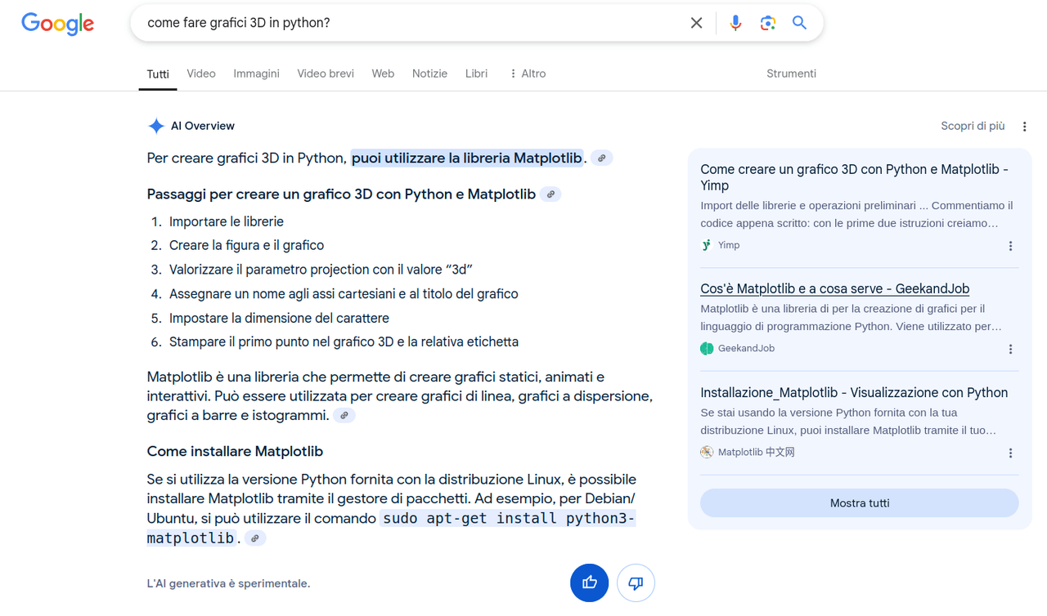
Task: Click the Yimp favicon
Action: tap(707, 245)
